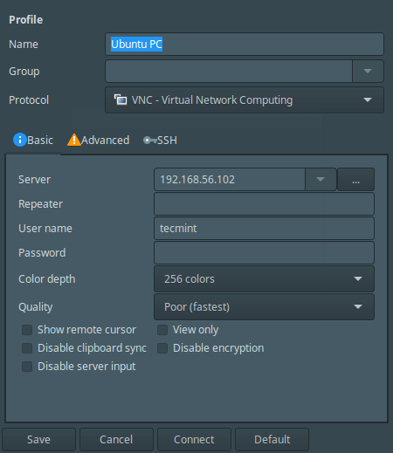The height and width of the screenshot is (453, 393).
Task: Open Color depth 256 colors dropdown
Action: click(264, 278)
